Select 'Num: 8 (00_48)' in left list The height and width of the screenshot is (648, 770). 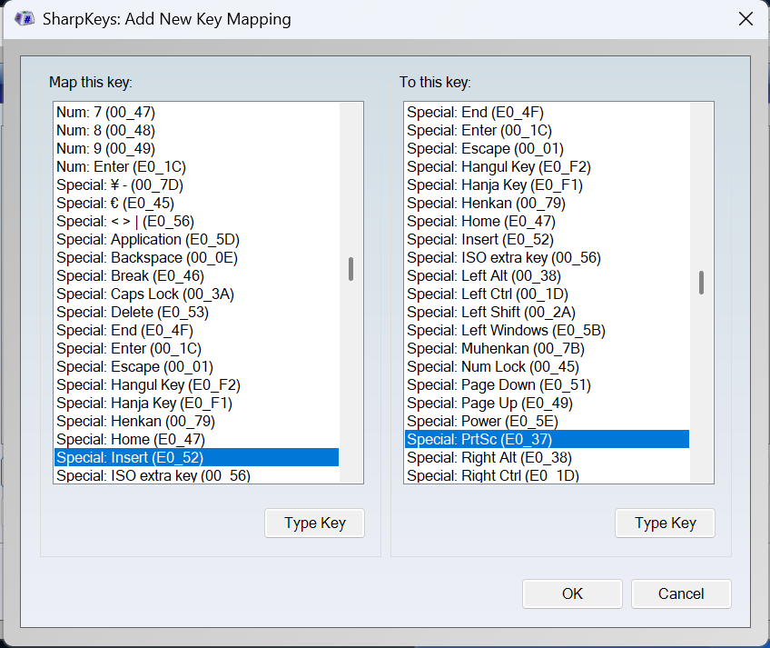pos(196,130)
